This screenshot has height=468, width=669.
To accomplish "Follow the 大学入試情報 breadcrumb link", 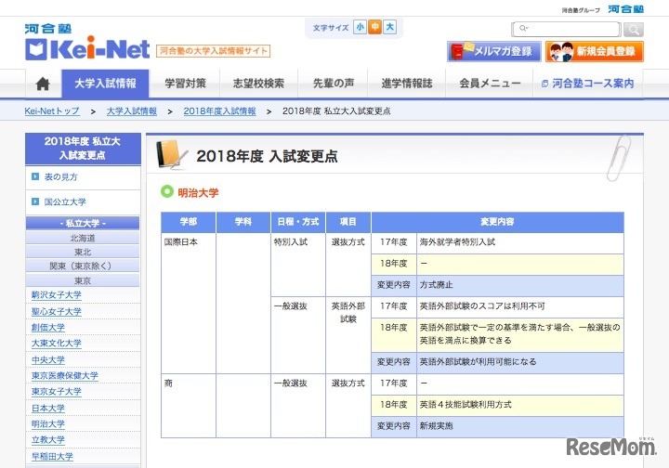I will (131, 111).
